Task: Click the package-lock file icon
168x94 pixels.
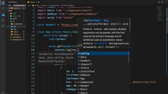Action: 11,37
